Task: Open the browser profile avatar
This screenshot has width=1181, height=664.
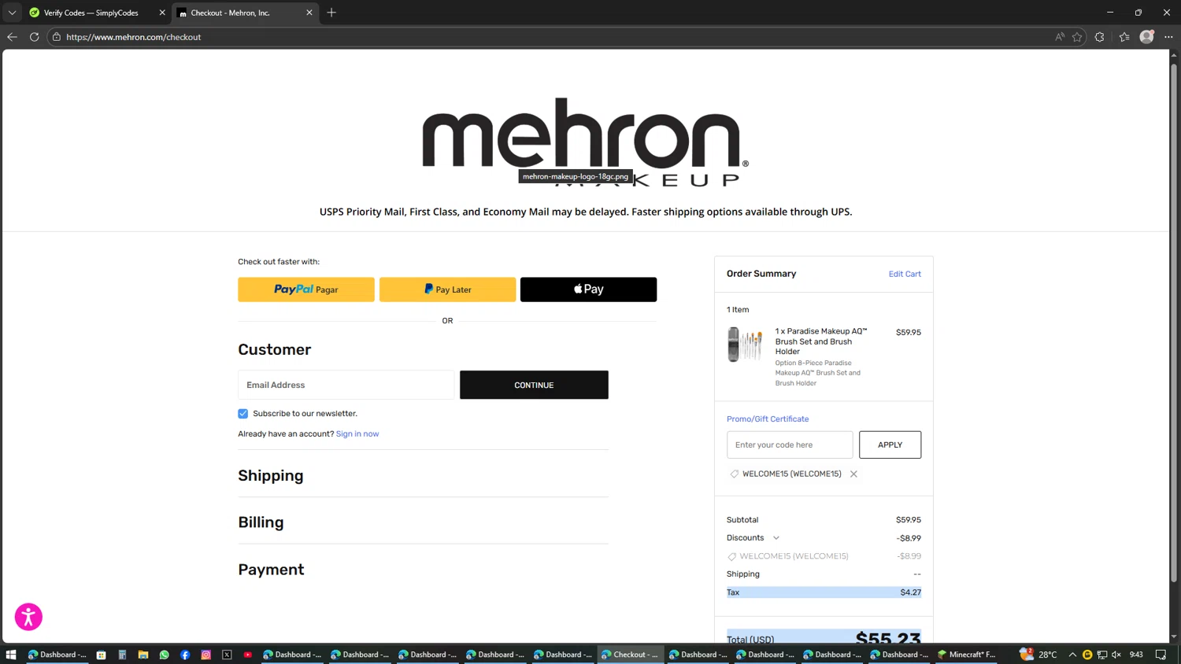Action: [x=1147, y=37]
